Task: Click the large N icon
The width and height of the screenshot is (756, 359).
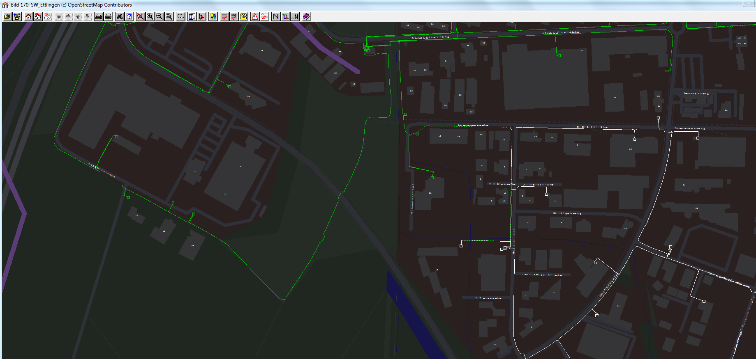Action: coord(276,16)
